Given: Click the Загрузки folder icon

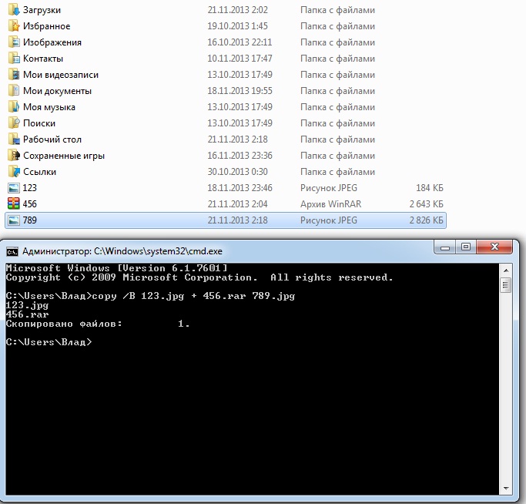Looking at the screenshot, I should coord(14,10).
